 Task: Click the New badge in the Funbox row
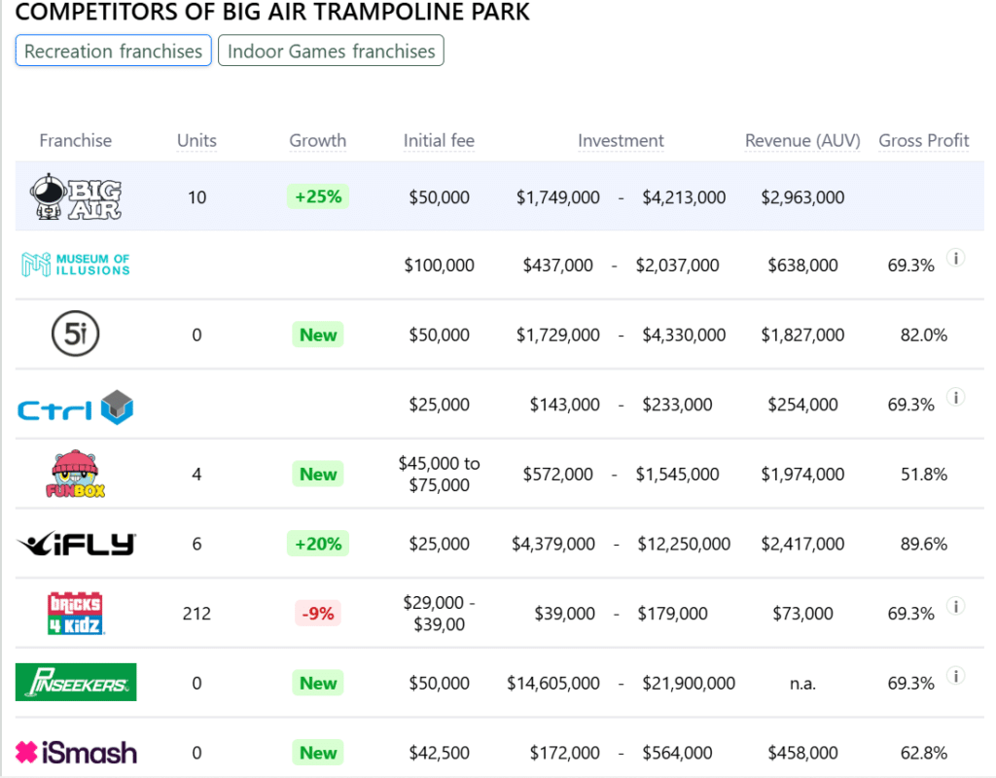(x=318, y=474)
